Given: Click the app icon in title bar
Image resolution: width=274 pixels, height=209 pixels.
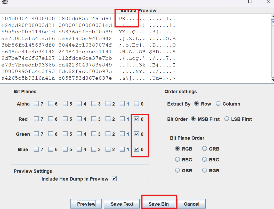Looking at the screenshot, I should [x=5, y=2].
